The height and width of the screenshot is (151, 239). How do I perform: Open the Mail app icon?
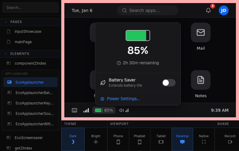click(201, 32)
